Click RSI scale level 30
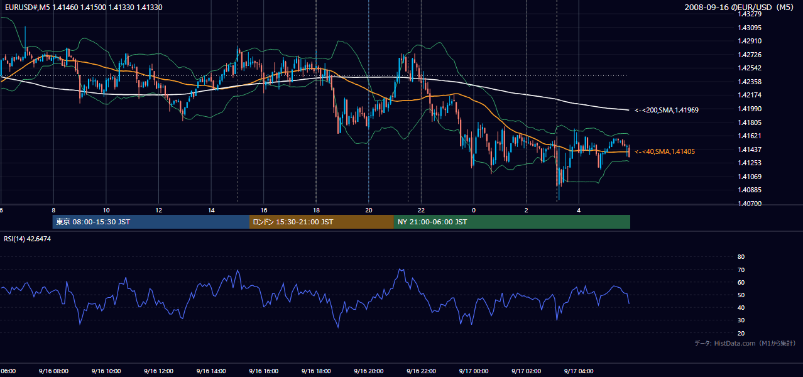Viewport: 803px width, 377px height. coord(741,320)
